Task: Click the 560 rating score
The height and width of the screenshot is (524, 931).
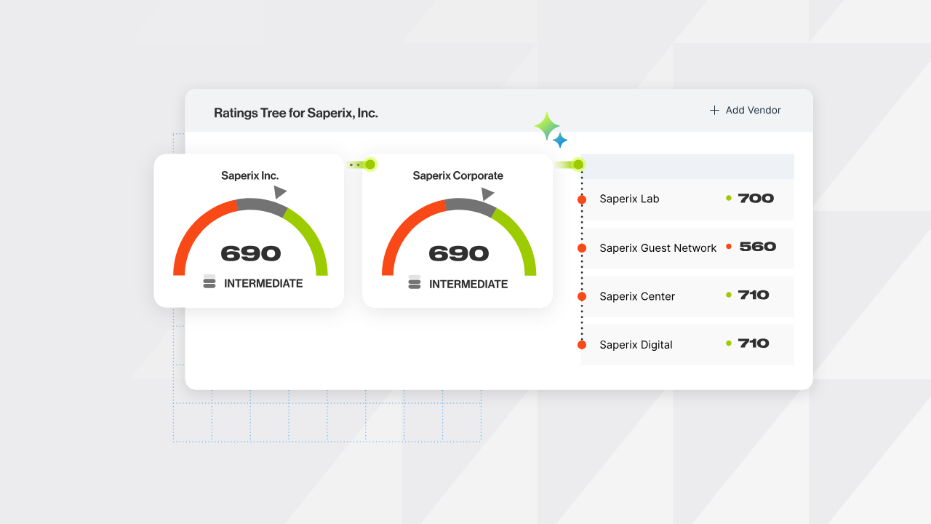Action: (x=758, y=247)
